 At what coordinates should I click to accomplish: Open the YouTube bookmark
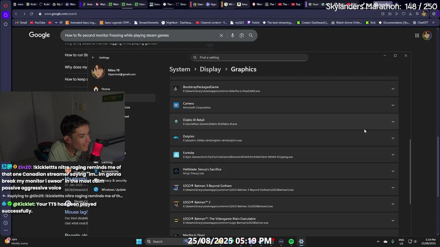pos(38,23)
